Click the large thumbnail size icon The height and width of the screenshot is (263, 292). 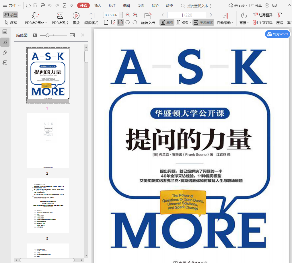click(x=72, y=35)
